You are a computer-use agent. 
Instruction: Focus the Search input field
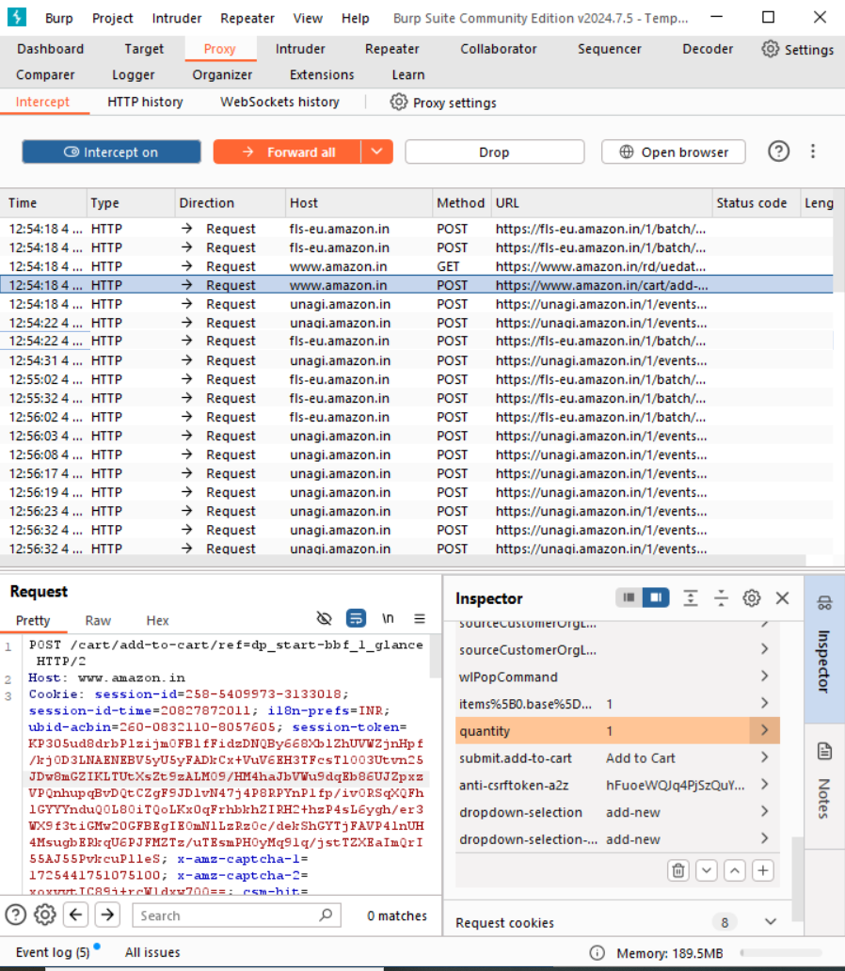(x=236, y=915)
